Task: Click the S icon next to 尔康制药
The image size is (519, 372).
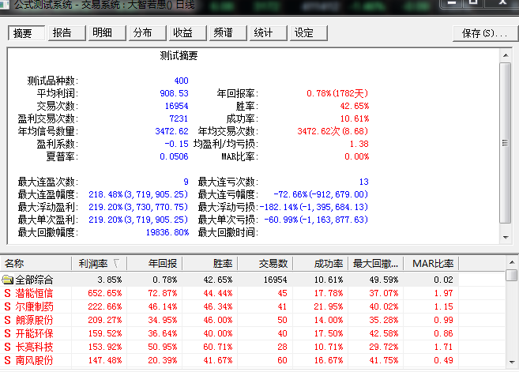Action: click(8, 306)
